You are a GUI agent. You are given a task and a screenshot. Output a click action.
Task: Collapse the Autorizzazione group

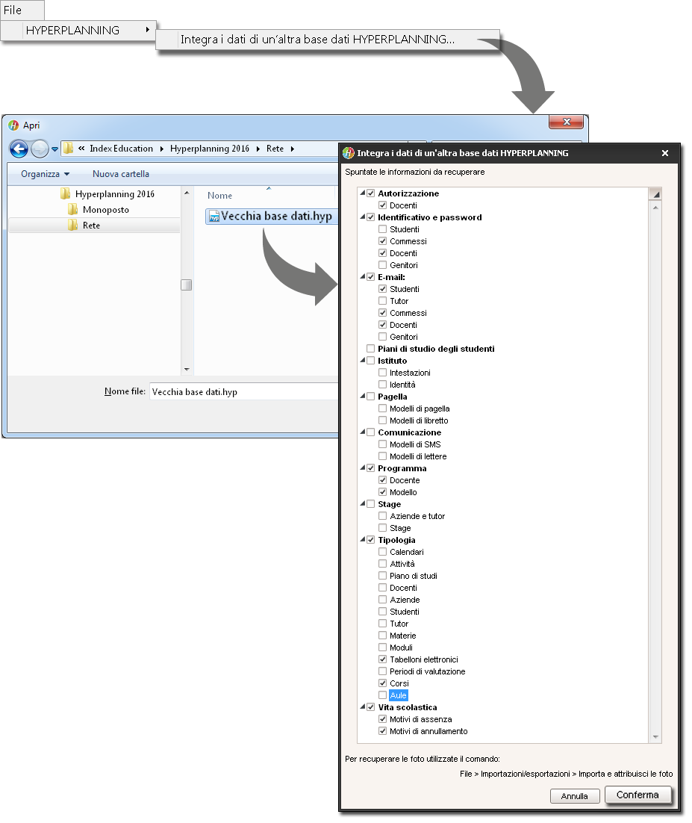363,193
